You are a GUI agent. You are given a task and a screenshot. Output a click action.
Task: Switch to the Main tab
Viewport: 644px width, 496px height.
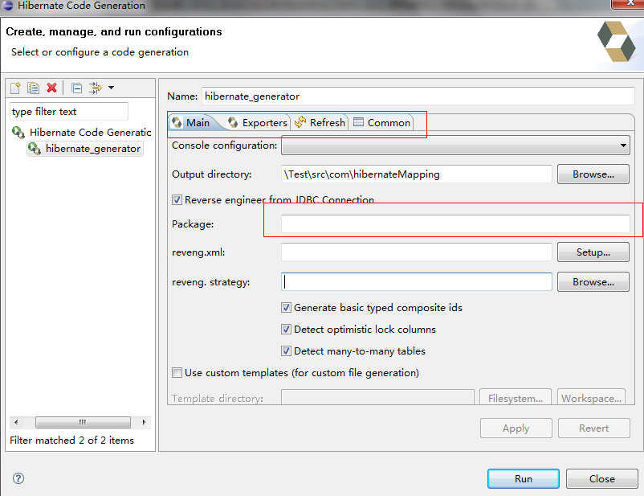pos(191,122)
